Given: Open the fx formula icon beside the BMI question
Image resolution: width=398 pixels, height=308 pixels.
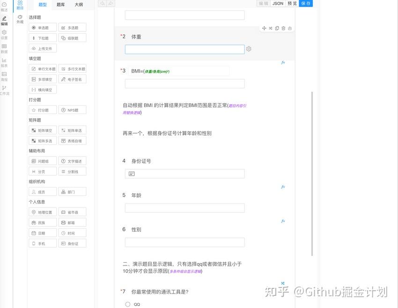Looking at the screenshot, I should (x=283, y=61).
